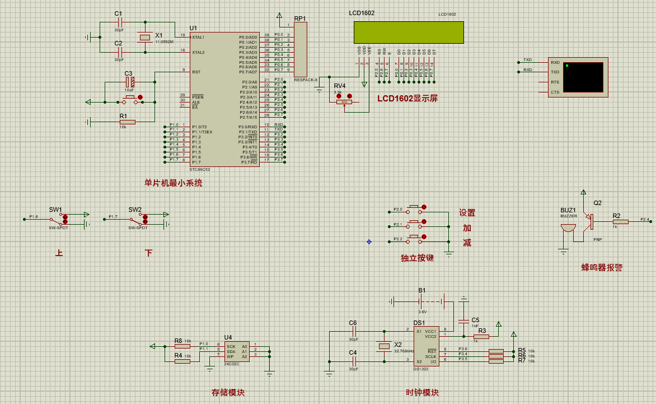Select pull-up resistor R5 on P3.6 line
Image resolution: width=656 pixels, height=404 pixels.
[496, 351]
